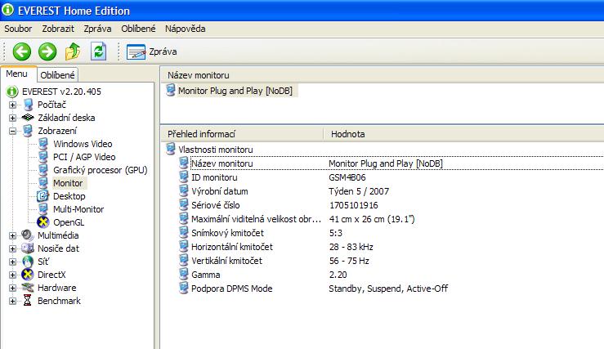Click the Vlastnosti monitoru group icon
Screen dimensions: 604x349
171,149
